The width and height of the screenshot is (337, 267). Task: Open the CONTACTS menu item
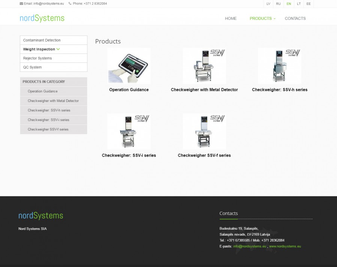[295, 18]
